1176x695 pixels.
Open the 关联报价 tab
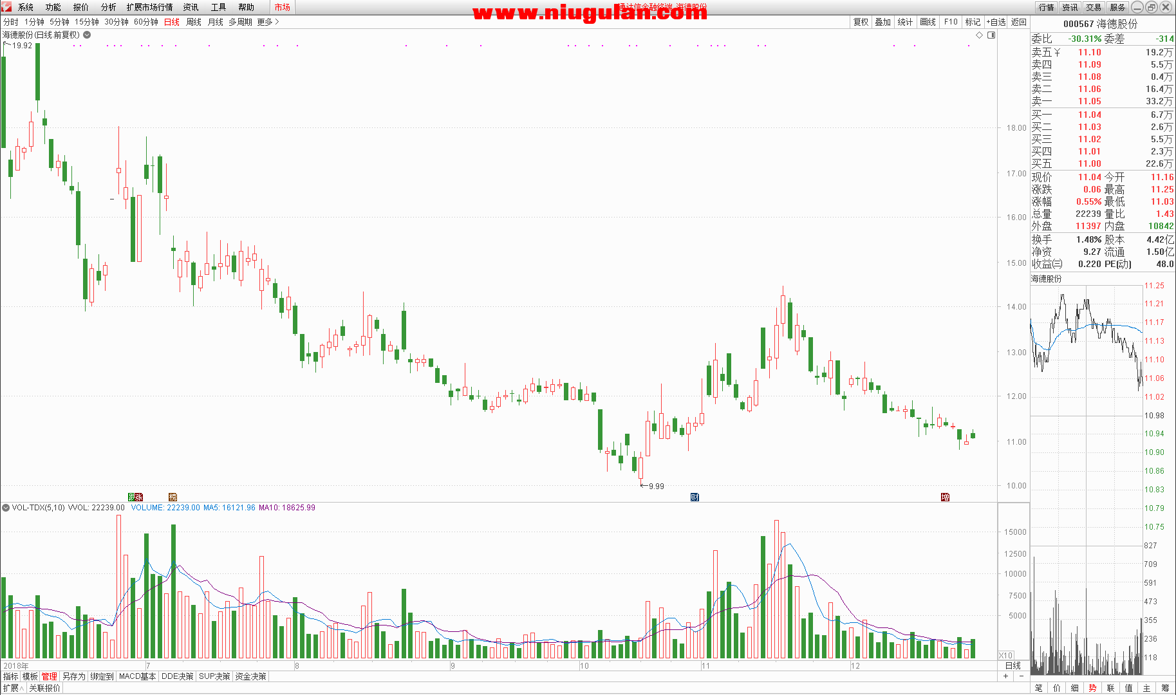point(44,688)
